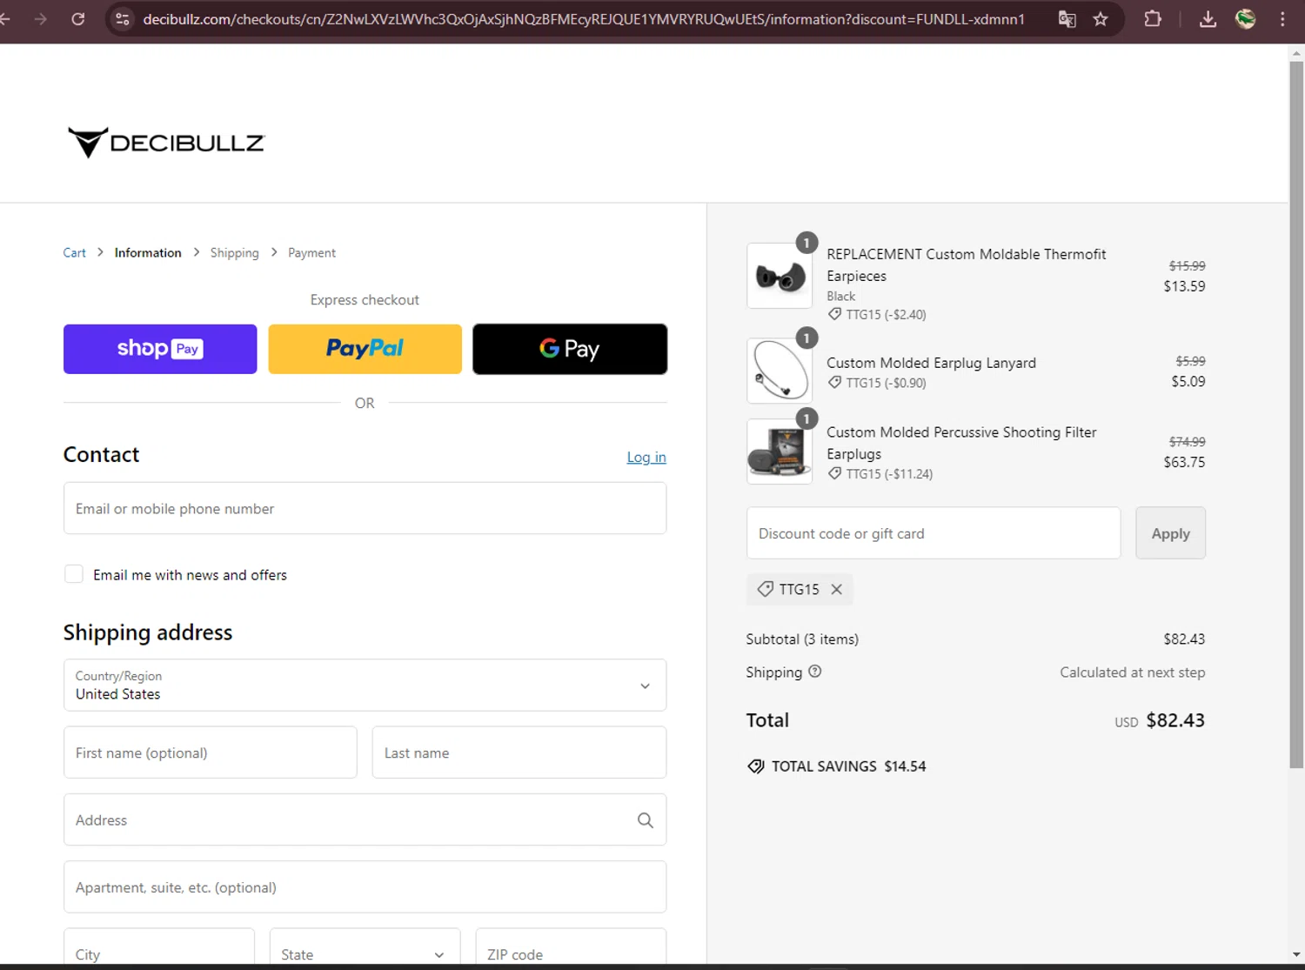Click the $63.75 discounted price
The image size is (1305, 970).
[x=1184, y=463]
